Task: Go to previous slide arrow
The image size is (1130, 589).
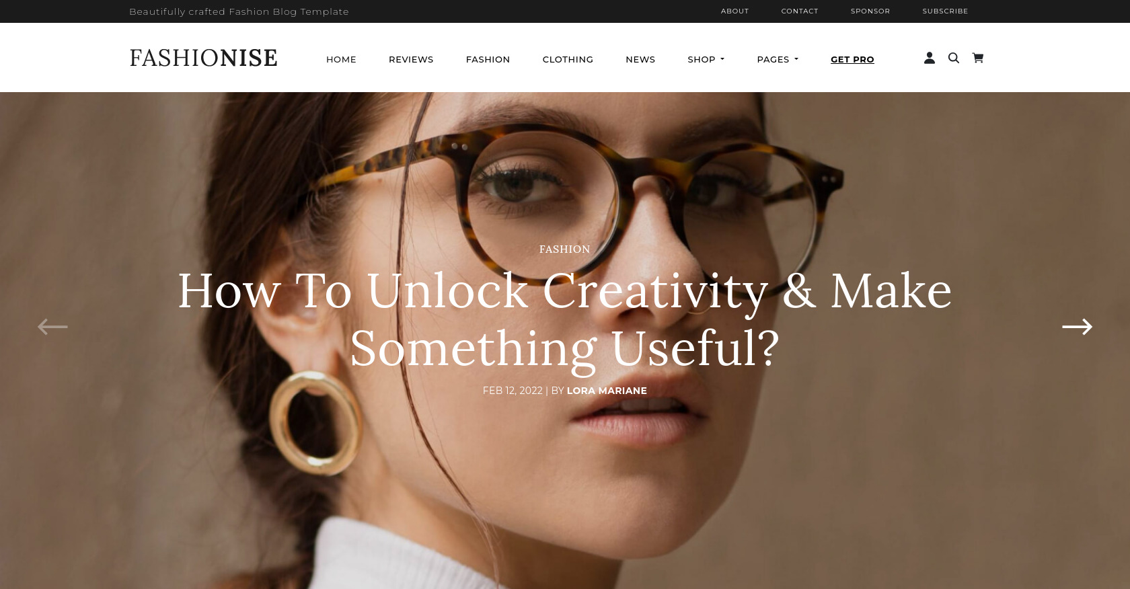Action: 52,327
